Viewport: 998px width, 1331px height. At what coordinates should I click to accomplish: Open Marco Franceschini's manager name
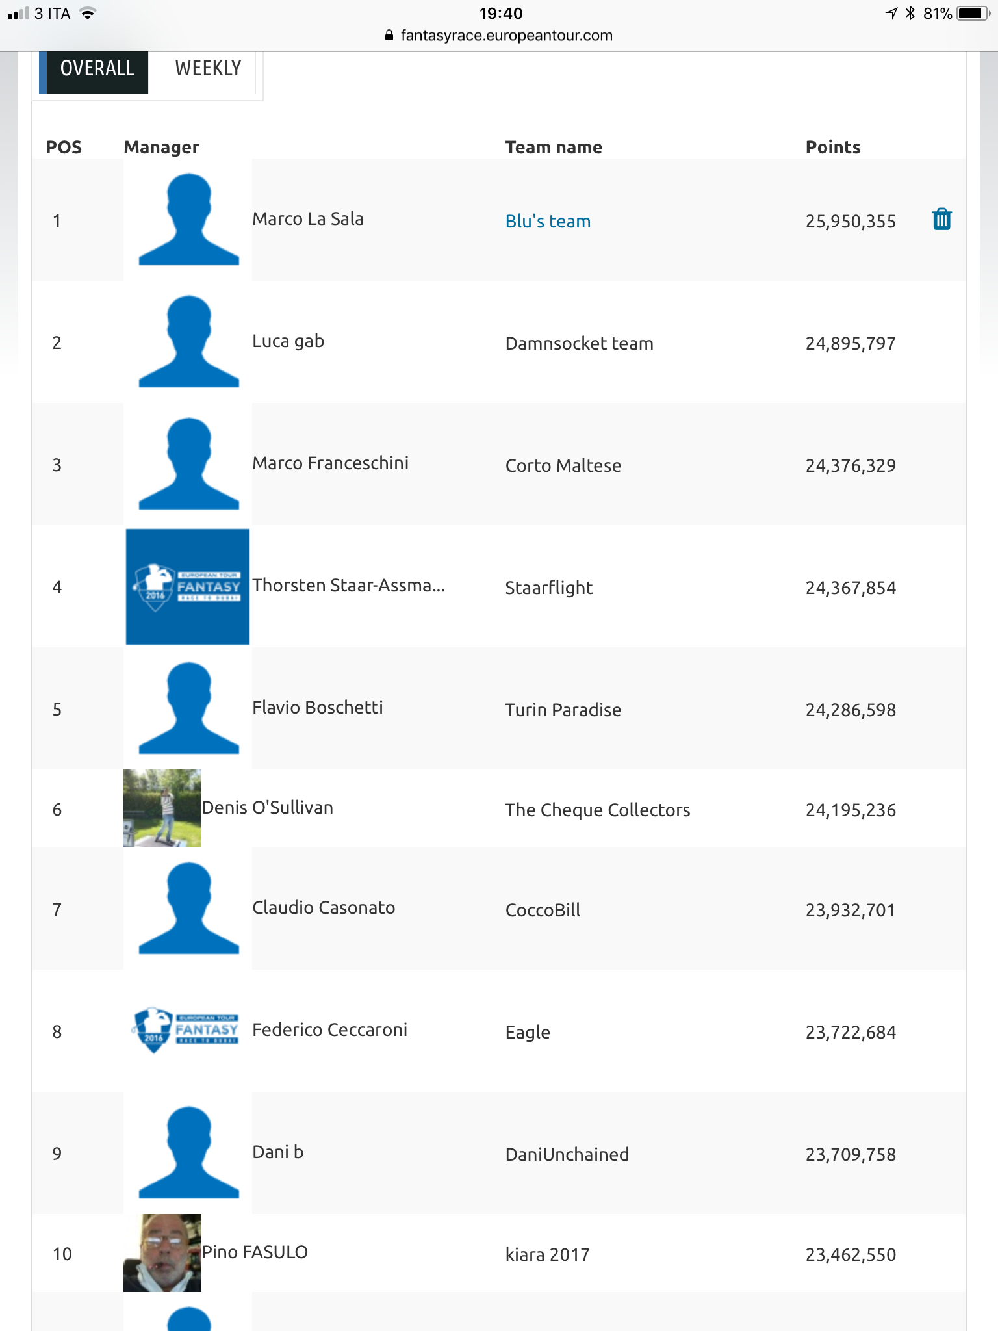[x=330, y=463]
